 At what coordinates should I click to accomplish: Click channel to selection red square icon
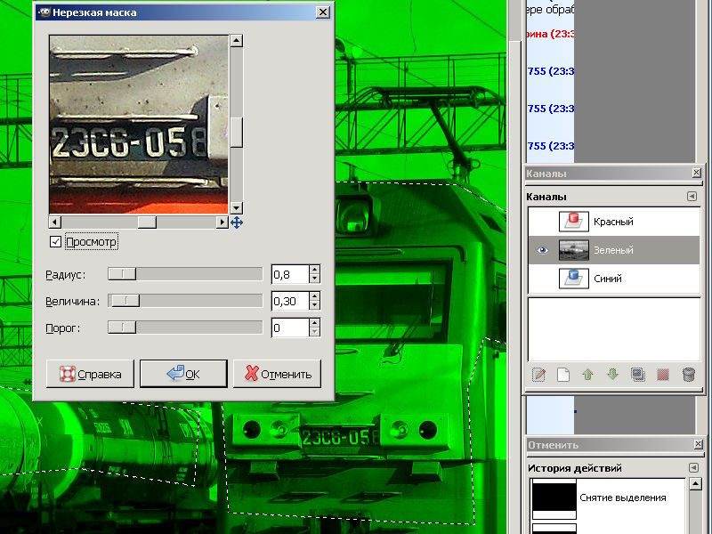662,375
